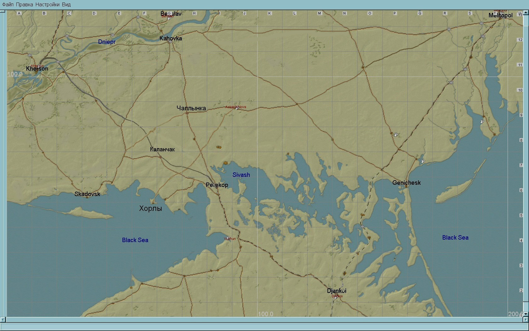Click the Black Sea label south of Skadovsk
529x331 pixels.
pos(135,240)
